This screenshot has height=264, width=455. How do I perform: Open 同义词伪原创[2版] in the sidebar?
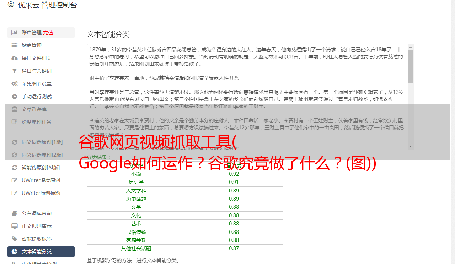pyautogui.click(x=41, y=155)
